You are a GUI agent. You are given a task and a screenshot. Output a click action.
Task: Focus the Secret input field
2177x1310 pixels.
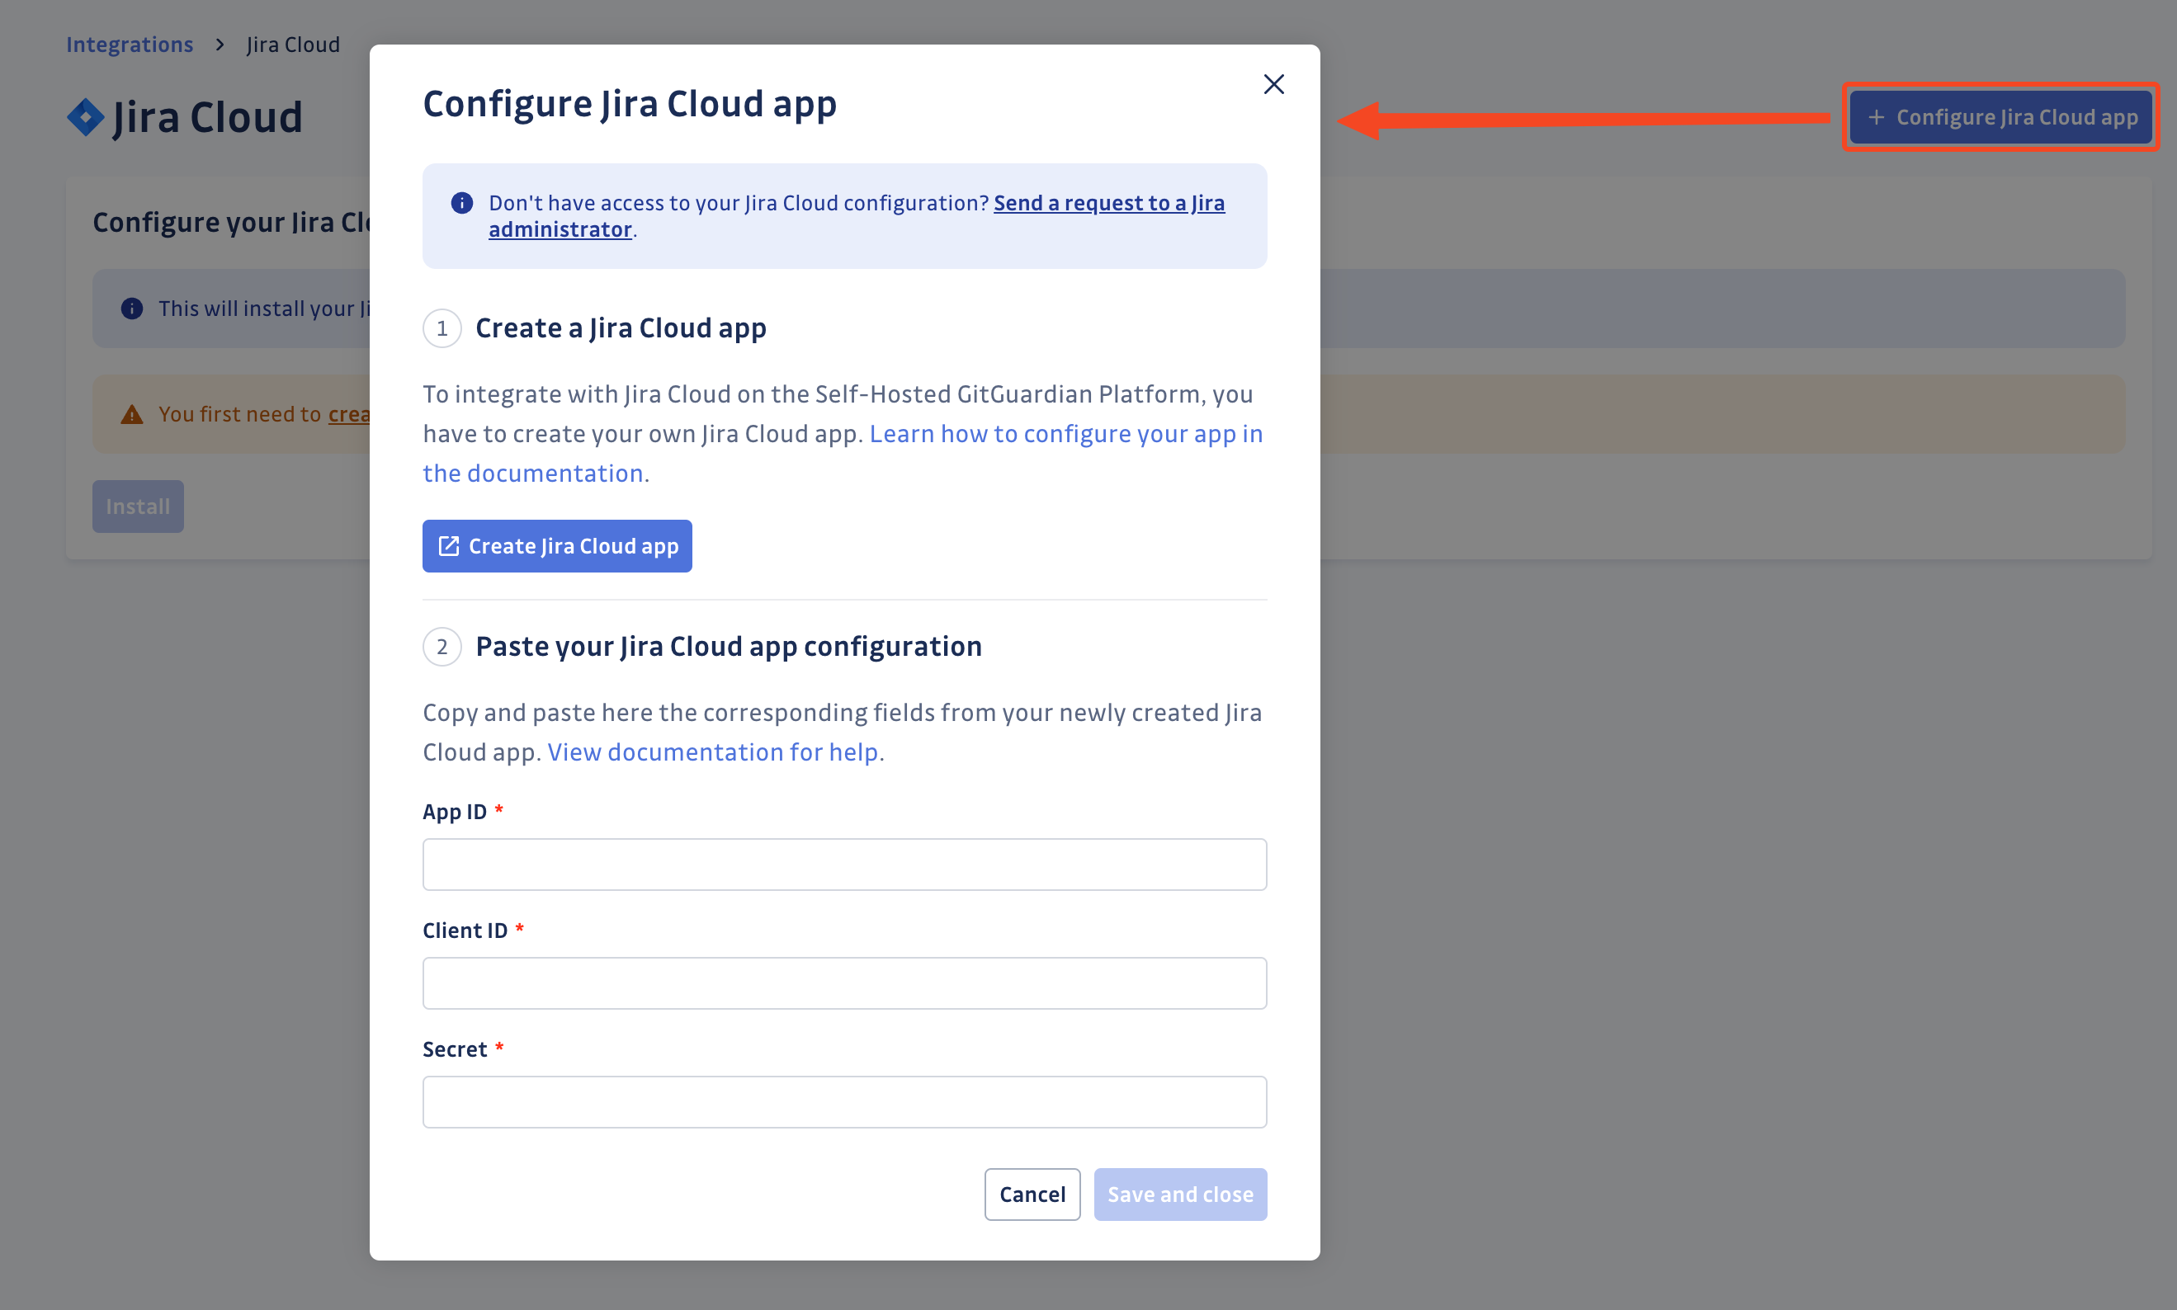pyautogui.click(x=845, y=1101)
